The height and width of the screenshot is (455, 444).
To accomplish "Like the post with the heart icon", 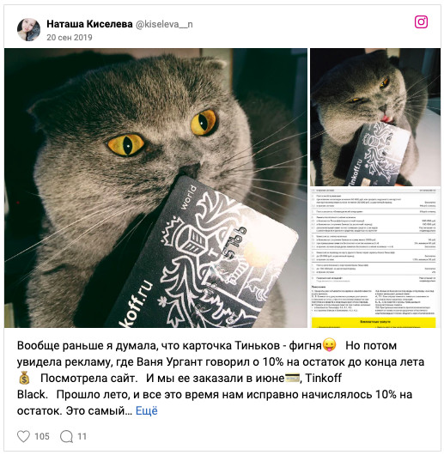I will 23,436.
